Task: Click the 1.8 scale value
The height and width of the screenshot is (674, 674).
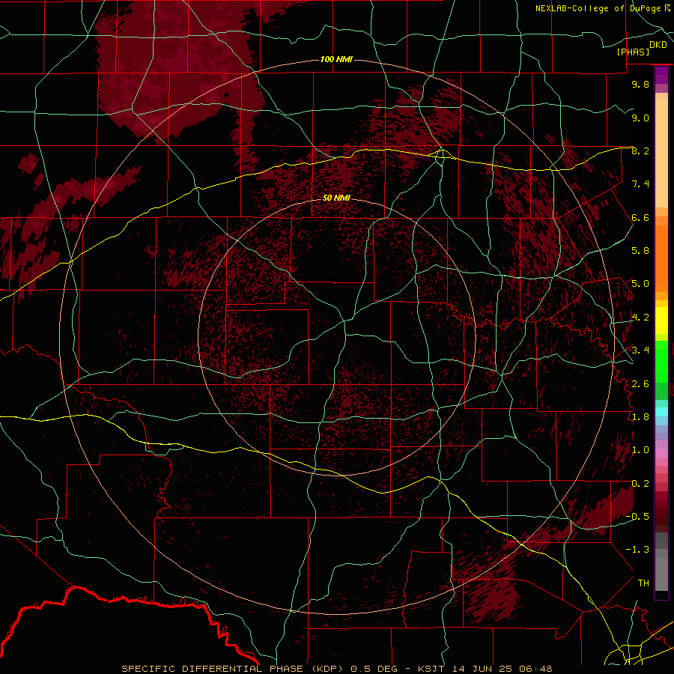Action: [x=640, y=417]
